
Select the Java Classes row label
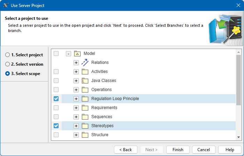104,81
